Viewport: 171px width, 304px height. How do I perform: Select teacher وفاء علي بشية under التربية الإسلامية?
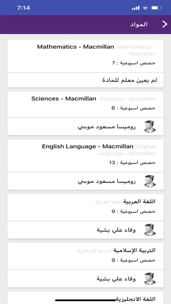point(116,279)
